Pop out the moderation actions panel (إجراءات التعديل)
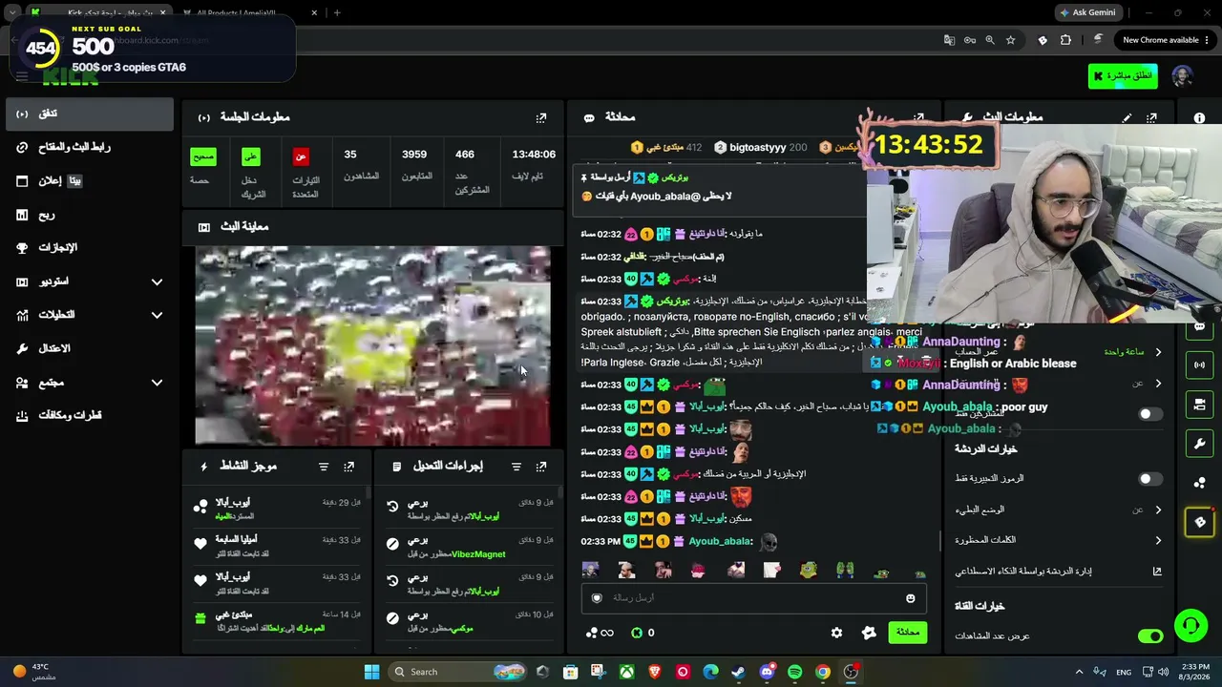The image size is (1222, 687). (x=541, y=467)
